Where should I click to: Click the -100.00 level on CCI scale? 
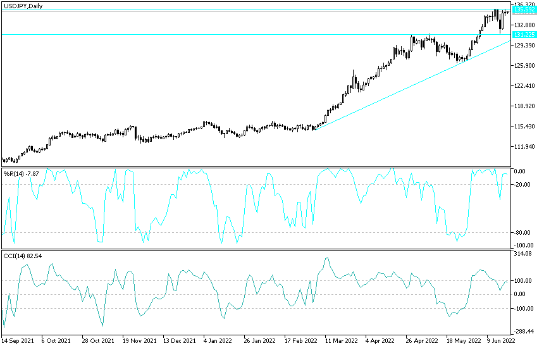click(523, 308)
